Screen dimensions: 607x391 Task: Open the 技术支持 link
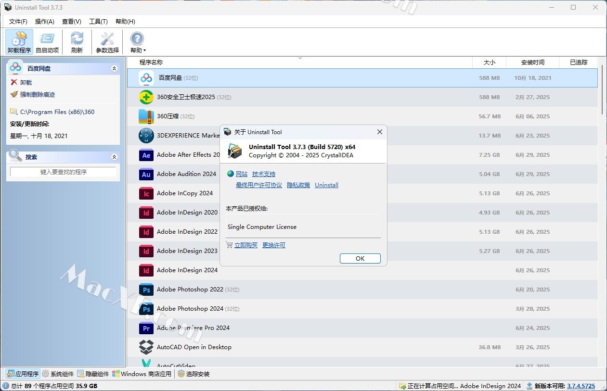point(264,174)
